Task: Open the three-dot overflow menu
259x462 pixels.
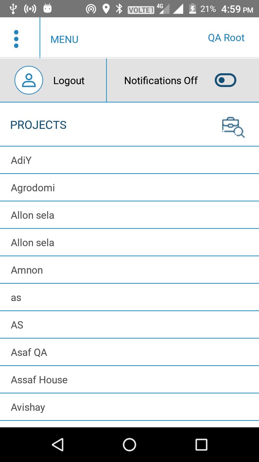Action: pyautogui.click(x=16, y=39)
